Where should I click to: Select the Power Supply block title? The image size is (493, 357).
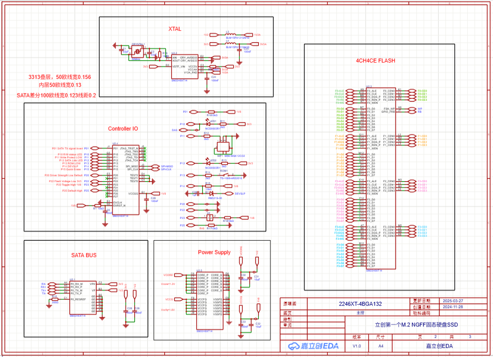(214, 252)
